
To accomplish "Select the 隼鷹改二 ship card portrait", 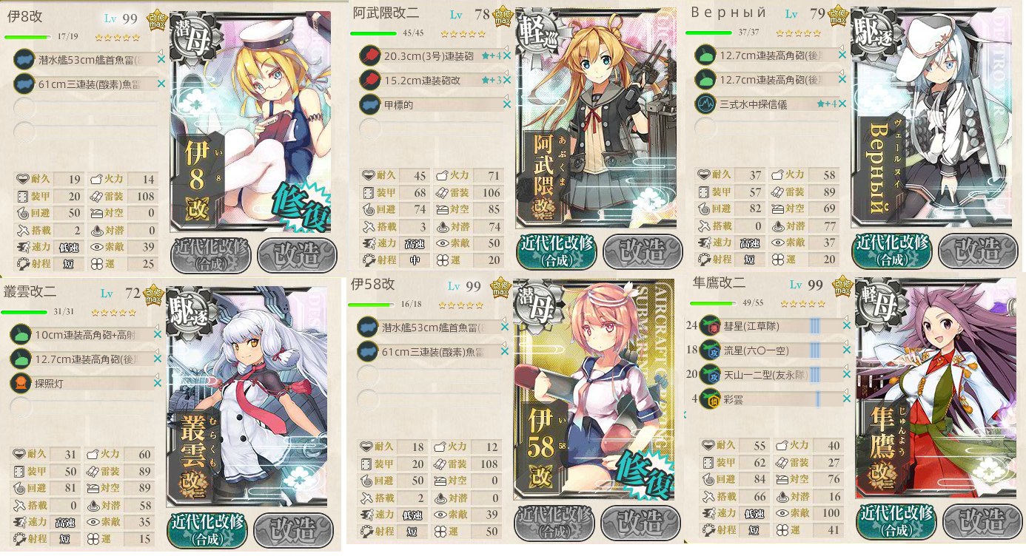I will point(936,390).
